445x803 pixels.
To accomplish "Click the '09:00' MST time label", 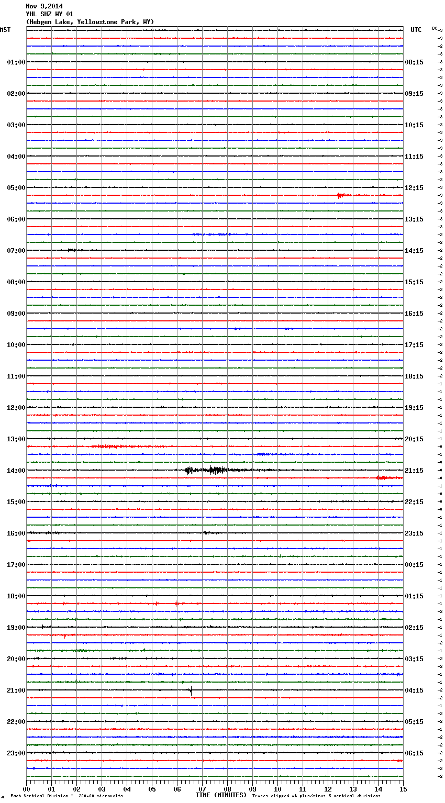I will coord(16,314).
